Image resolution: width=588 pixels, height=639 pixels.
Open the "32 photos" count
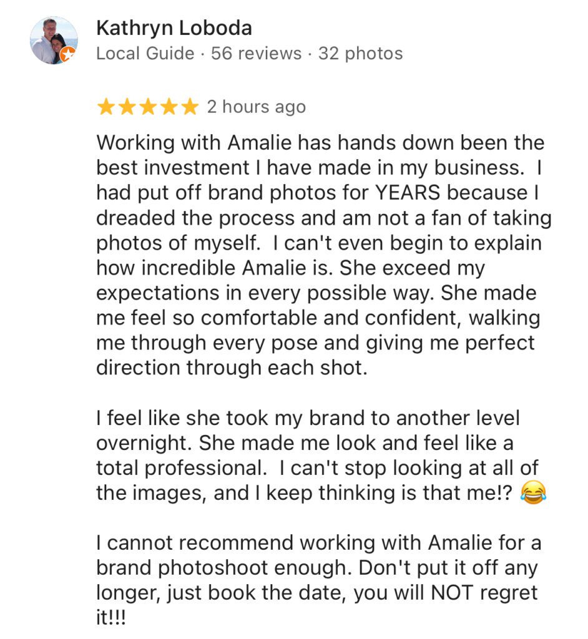point(360,54)
